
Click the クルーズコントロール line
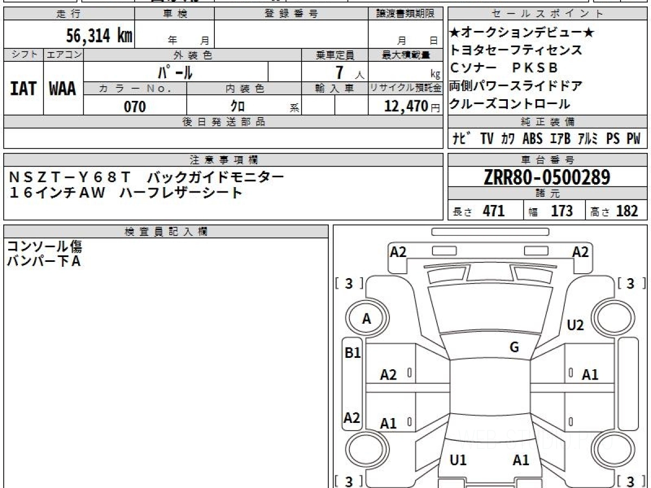click(x=510, y=104)
